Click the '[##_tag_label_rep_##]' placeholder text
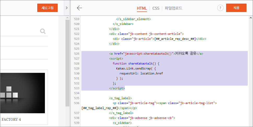This screenshot has height=127, width=253. 100,108
